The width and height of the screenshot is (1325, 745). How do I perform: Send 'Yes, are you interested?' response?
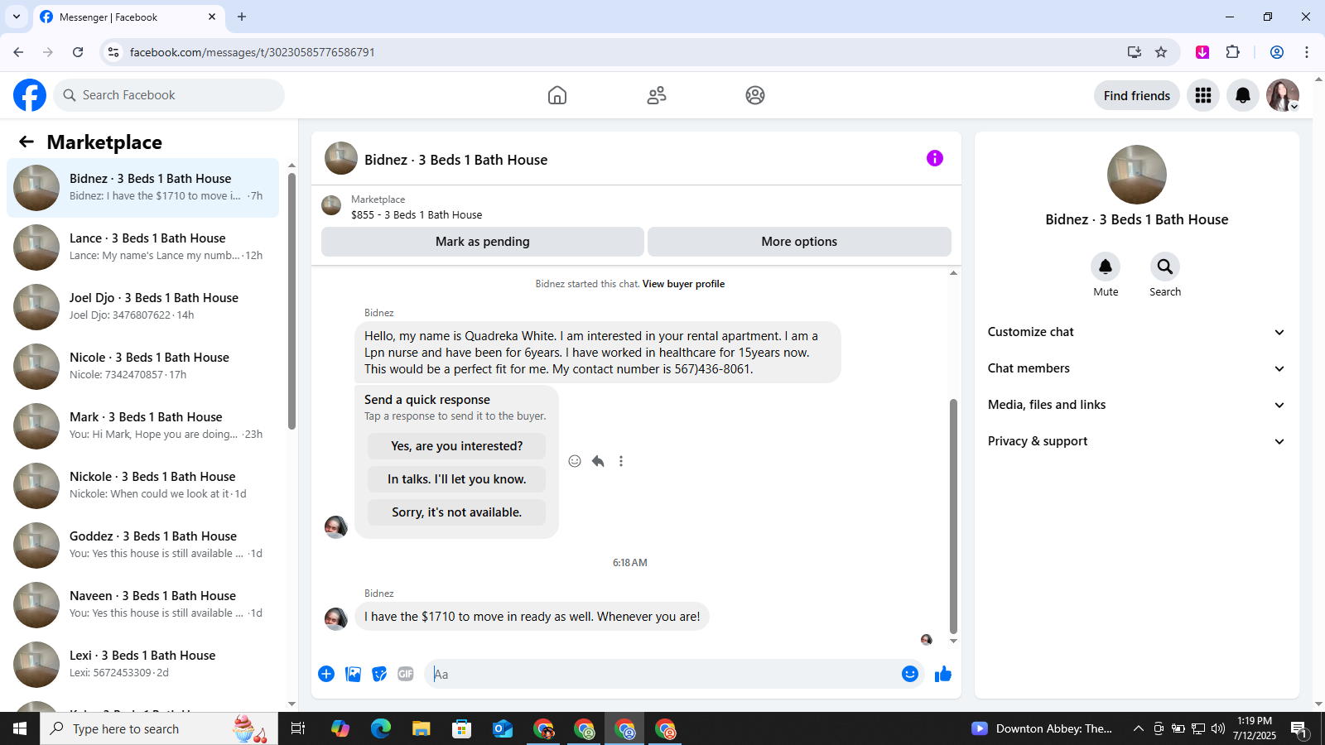coord(457,446)
